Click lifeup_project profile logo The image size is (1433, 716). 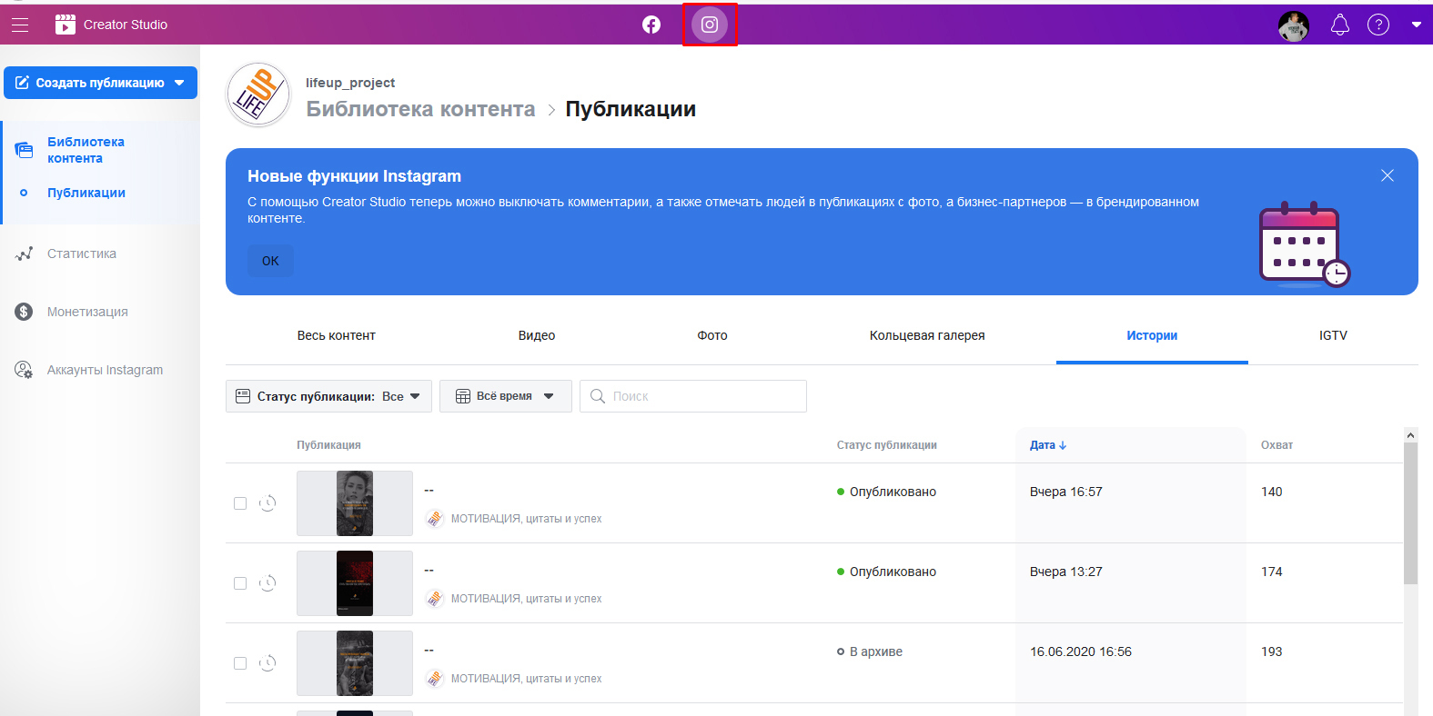click(x=258, y=94)
